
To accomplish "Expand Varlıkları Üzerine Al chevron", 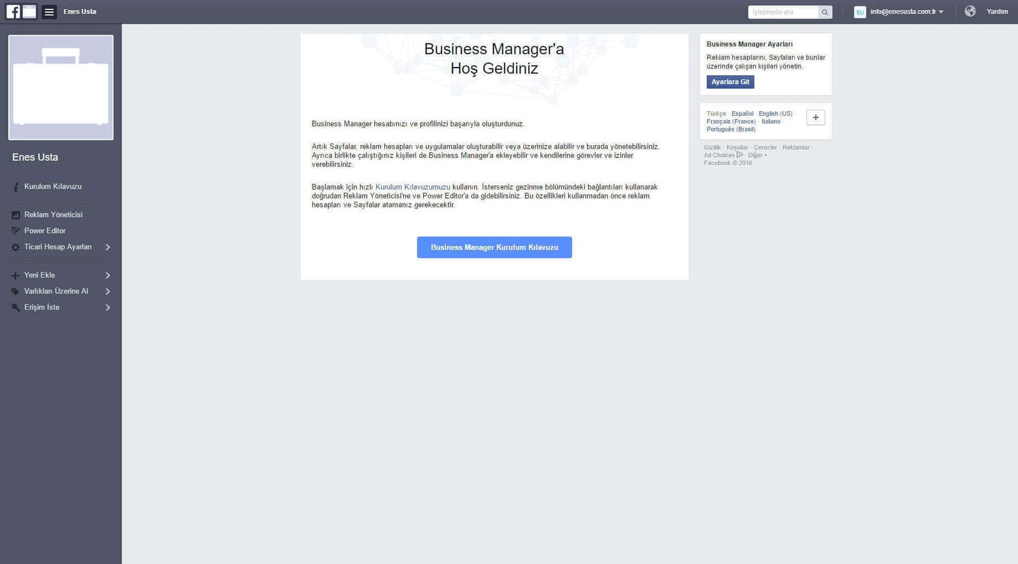I will [108, 292].
